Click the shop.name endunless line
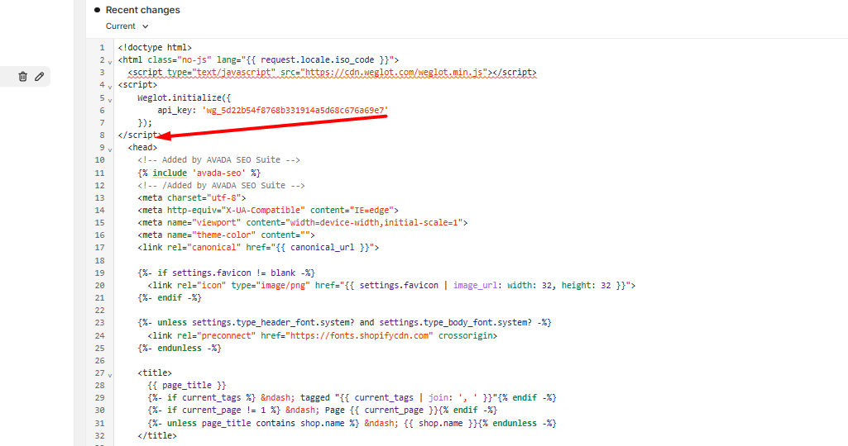Image resolution: width=848 pixels, height=446 pixels. (352, 424)
